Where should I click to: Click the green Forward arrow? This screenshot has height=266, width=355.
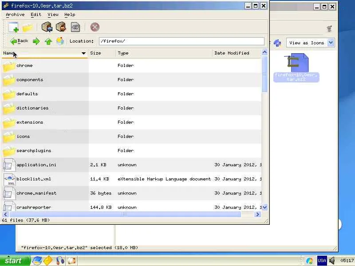point(36,41)
